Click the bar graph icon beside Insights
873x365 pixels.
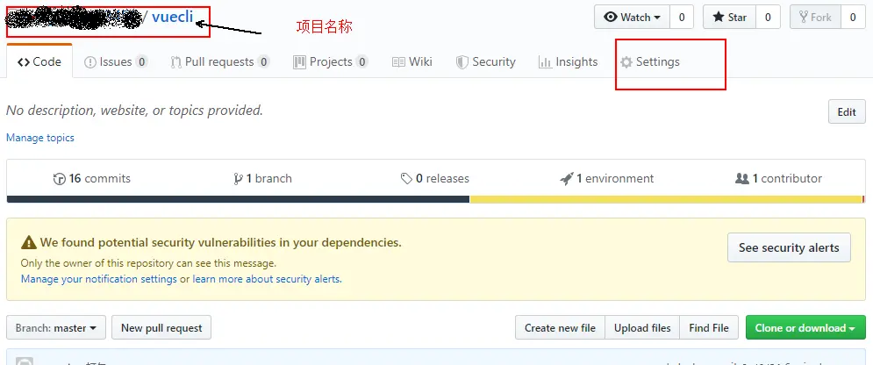click(x=545, y=62)
